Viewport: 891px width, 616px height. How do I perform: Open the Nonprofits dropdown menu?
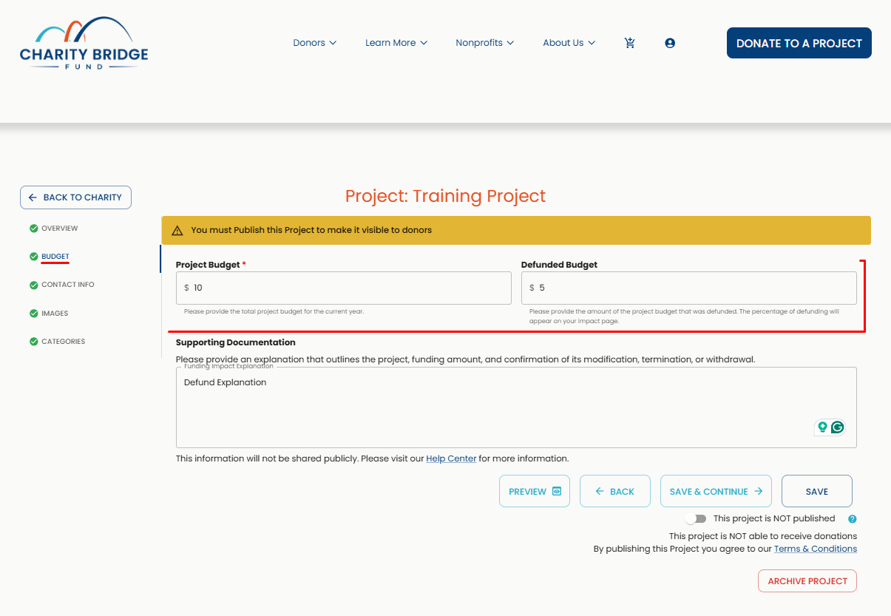pos(484,43)
